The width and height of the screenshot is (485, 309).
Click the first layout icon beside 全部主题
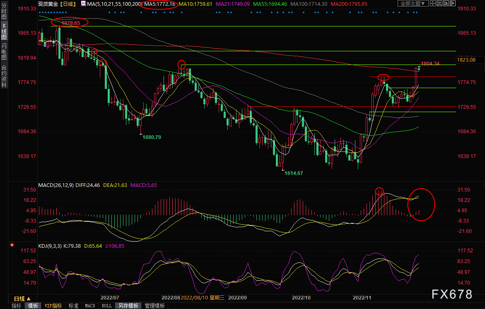click(434, 4)
